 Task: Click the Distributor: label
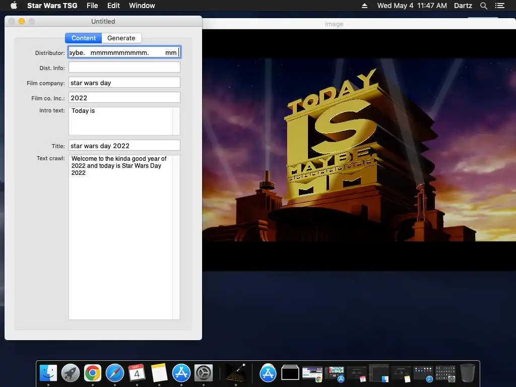[50, 52]
